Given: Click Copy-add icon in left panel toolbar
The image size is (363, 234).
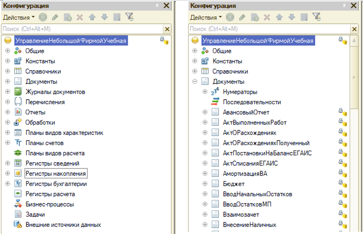Looking at the screenshot, I should pyautogui.click(x=67, y=17).
